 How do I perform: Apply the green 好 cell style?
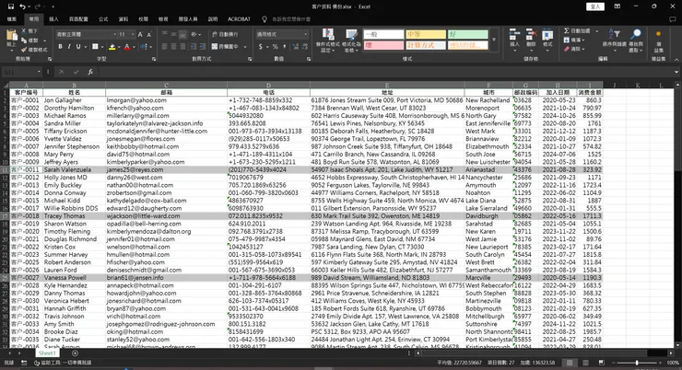click(x=465, y=33)
